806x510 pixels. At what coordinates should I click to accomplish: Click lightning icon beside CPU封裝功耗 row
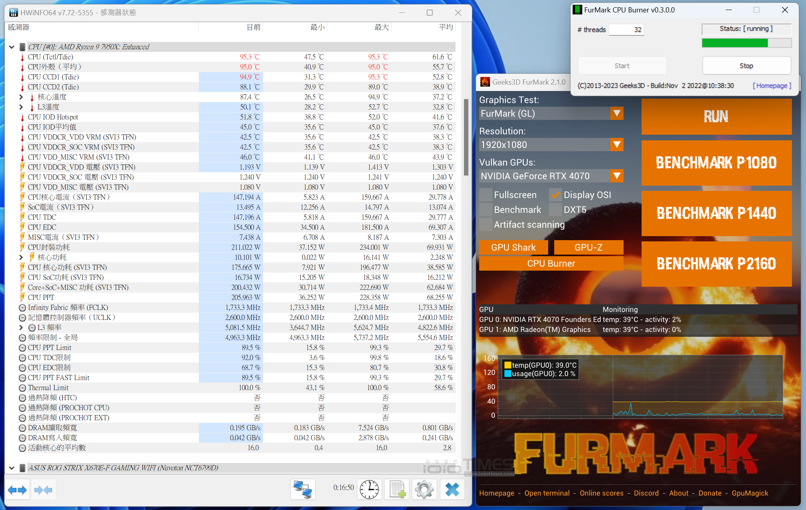coord(22,247)
